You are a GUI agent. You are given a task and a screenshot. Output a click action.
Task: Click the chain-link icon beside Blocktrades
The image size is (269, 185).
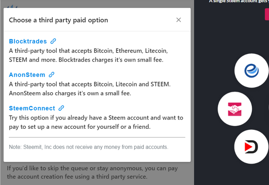coord(53,41)
